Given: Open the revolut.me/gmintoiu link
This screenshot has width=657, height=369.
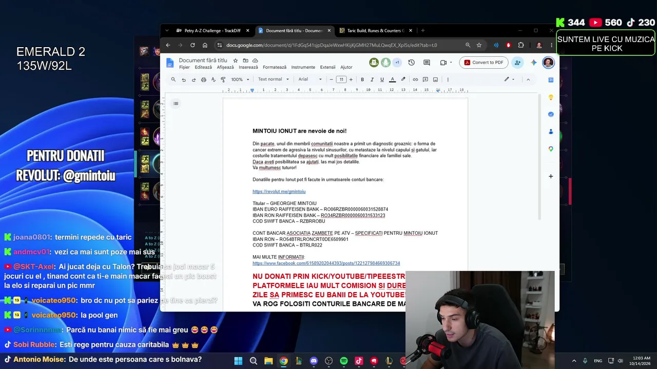Looking at the screenshot, I should [x=279, y=192].
